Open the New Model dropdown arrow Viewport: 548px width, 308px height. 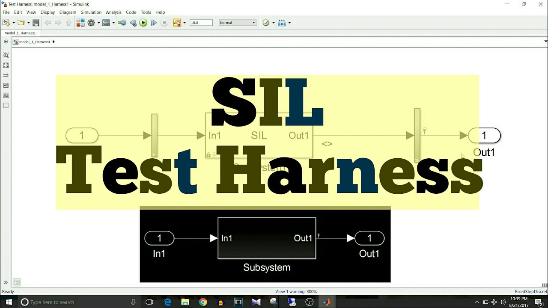tap(13, 23)
